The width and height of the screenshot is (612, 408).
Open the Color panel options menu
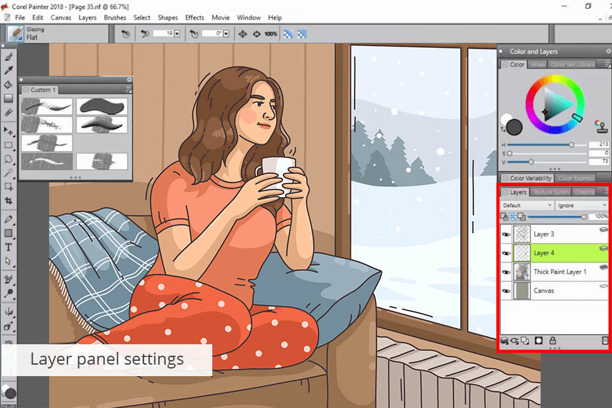click(606, 64)
